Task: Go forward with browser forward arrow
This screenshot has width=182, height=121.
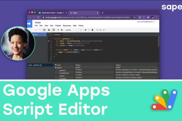Action: (34, 17)
